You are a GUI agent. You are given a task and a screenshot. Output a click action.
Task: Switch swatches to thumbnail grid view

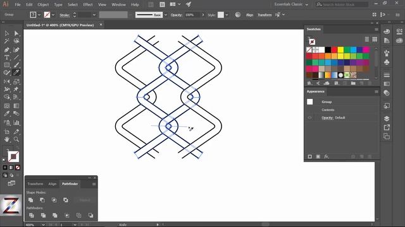pos(375,39)
